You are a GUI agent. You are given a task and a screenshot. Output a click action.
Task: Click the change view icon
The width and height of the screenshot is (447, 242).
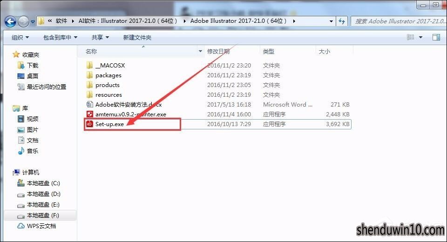pos(411,37)
